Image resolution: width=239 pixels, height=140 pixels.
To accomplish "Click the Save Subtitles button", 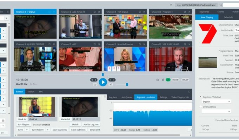I will (78, 129).
